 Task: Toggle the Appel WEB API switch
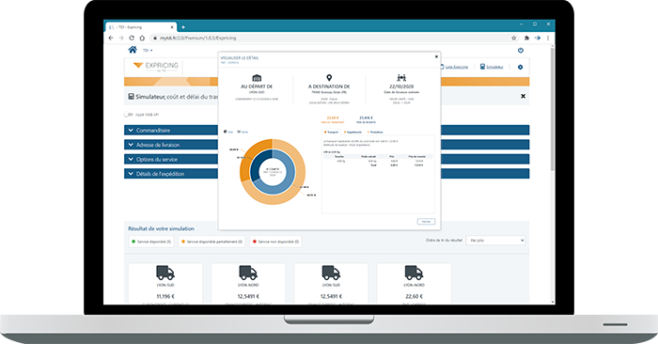(x=128, y=115)
